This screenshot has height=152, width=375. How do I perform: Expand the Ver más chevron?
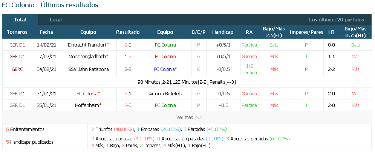pyautogui.click(x=199, y=117)
